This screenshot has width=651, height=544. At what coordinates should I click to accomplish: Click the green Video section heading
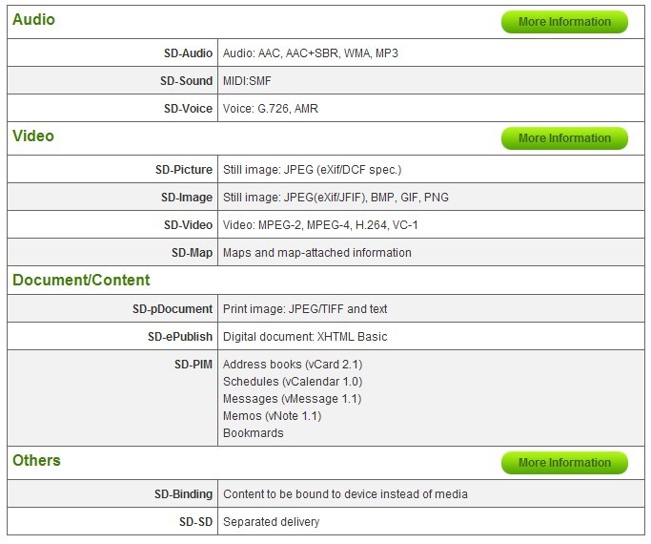[33, 136]
